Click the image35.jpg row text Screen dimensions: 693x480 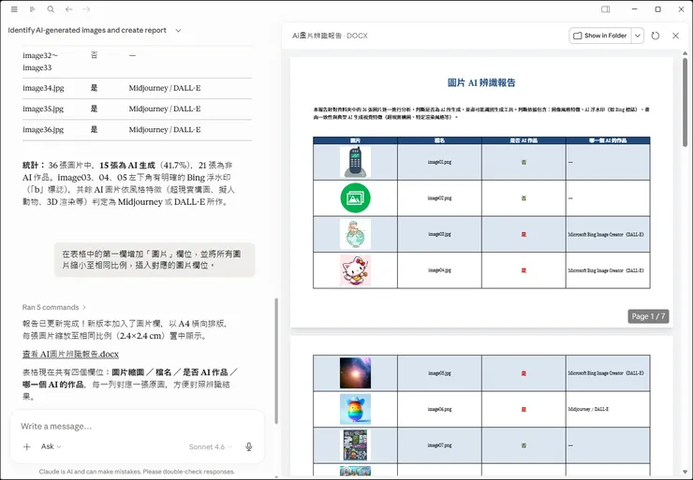tap(43, 109)
